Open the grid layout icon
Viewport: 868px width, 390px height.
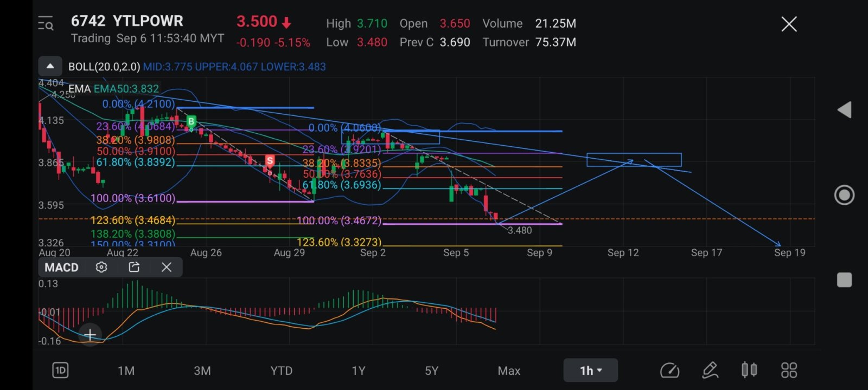[x=789, y=370]
